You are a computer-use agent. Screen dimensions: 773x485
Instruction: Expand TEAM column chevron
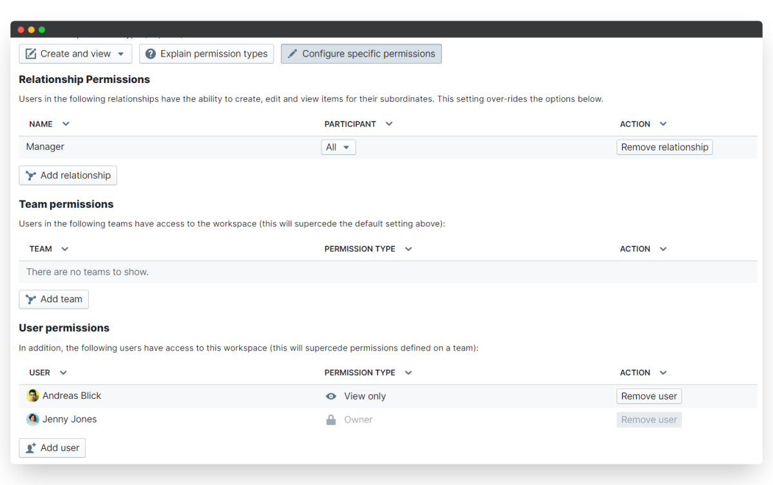[65, 249]
